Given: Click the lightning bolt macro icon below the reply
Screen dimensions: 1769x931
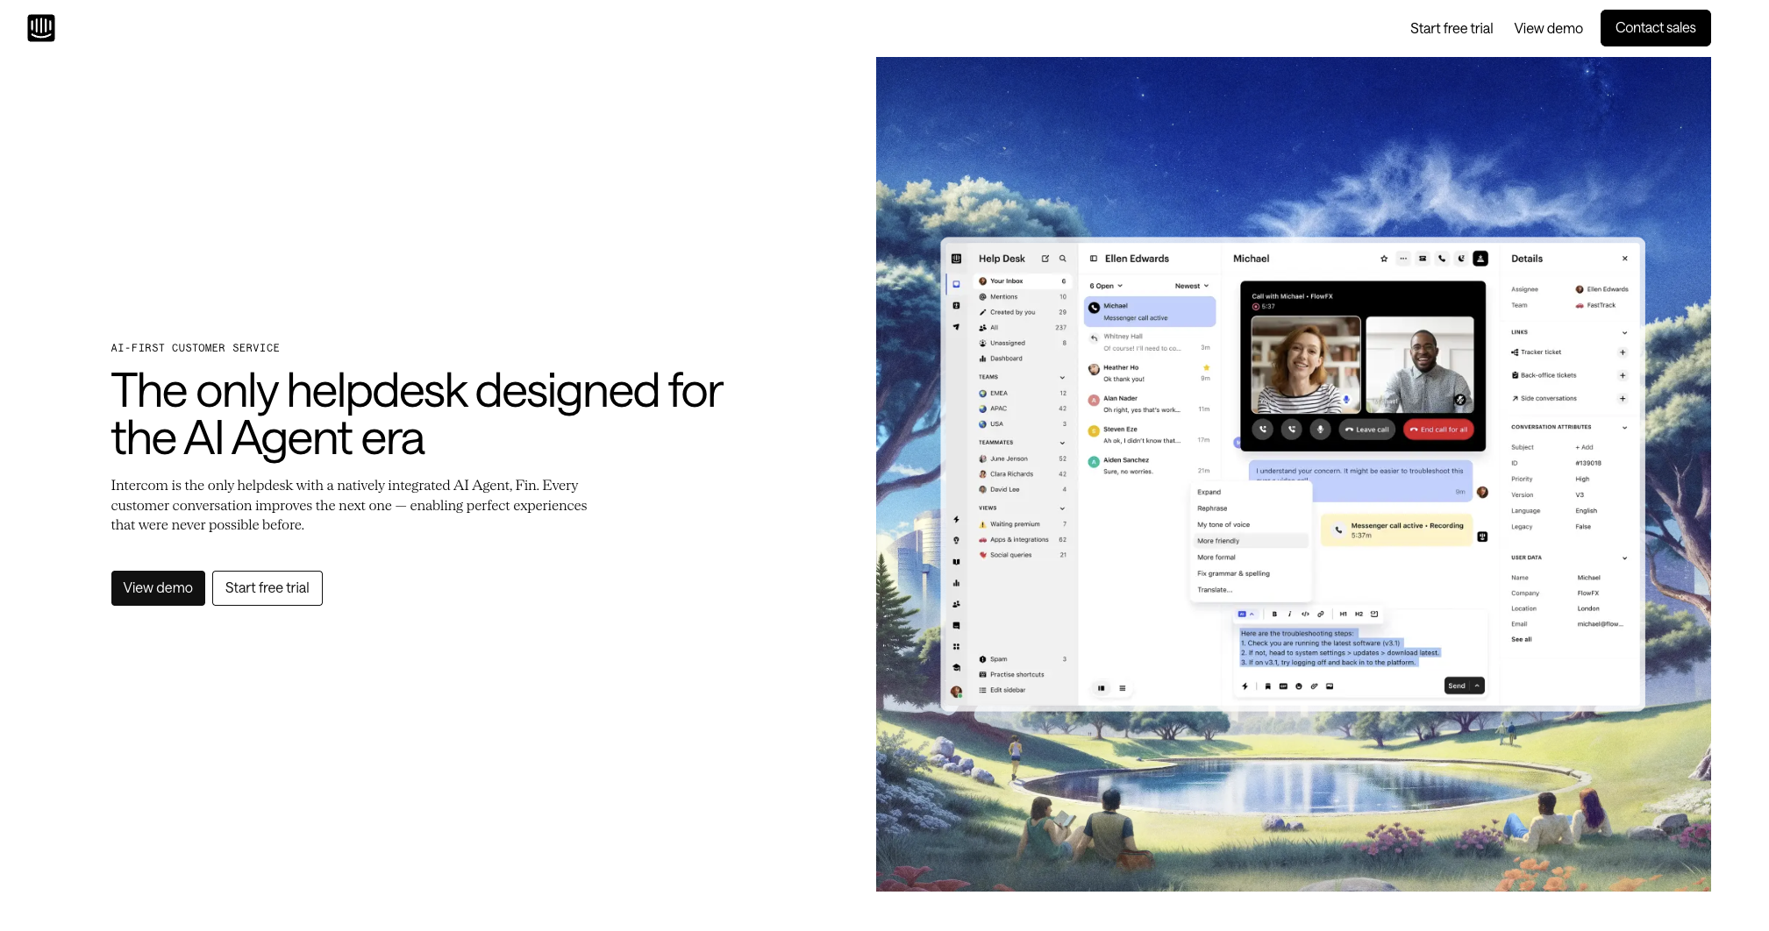Looking at the screenshot, I should pyautogui.click(x=1245, y=686).
